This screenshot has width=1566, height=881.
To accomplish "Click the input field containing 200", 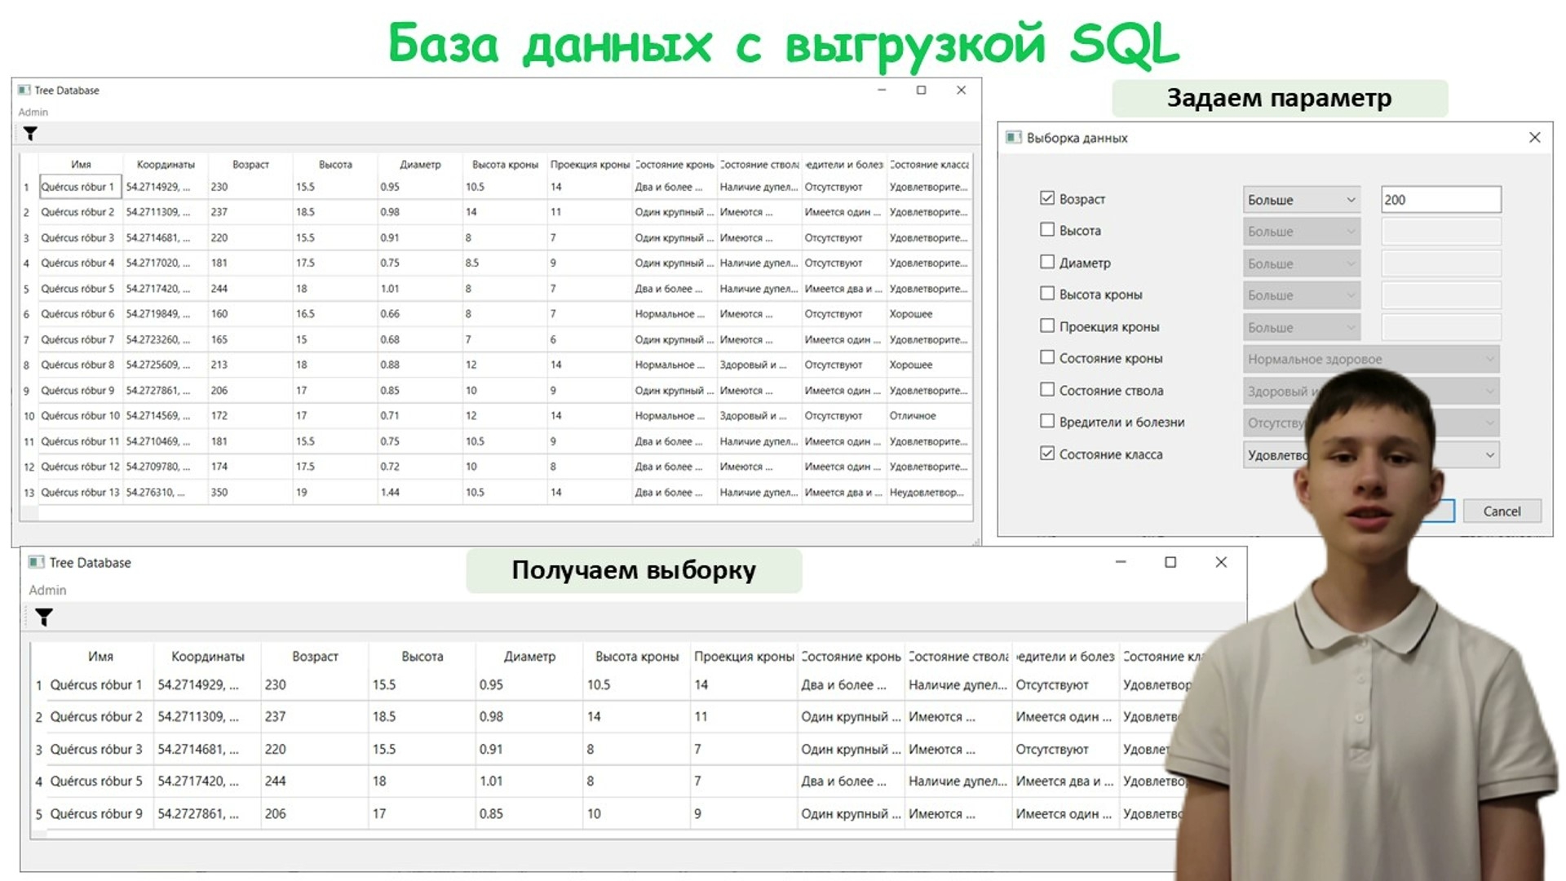I will point(1440,199).
